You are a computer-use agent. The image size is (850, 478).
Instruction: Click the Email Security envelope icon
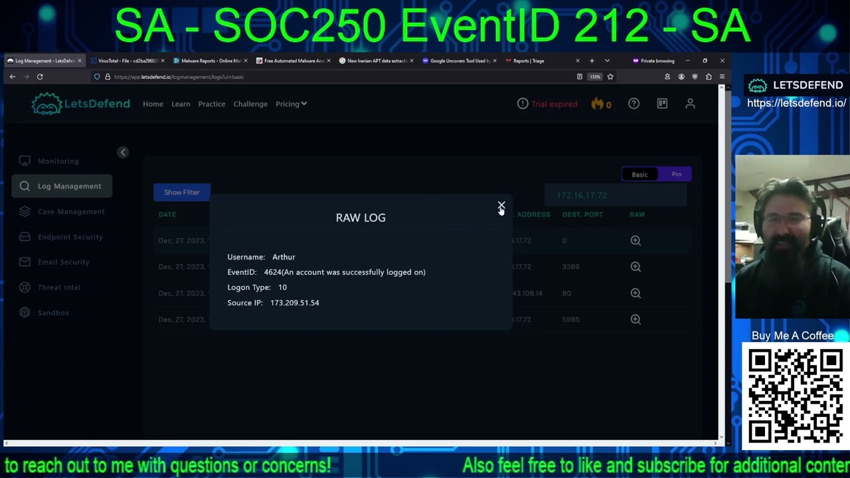click(x=25, y=262)
